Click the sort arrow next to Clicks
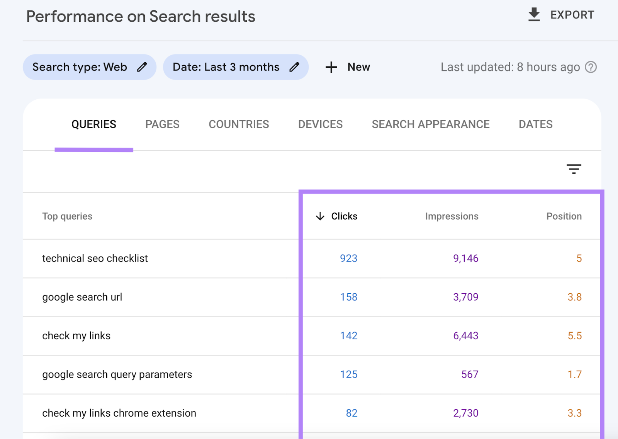The width and height of the screenshot is (618, 439). 320,216
